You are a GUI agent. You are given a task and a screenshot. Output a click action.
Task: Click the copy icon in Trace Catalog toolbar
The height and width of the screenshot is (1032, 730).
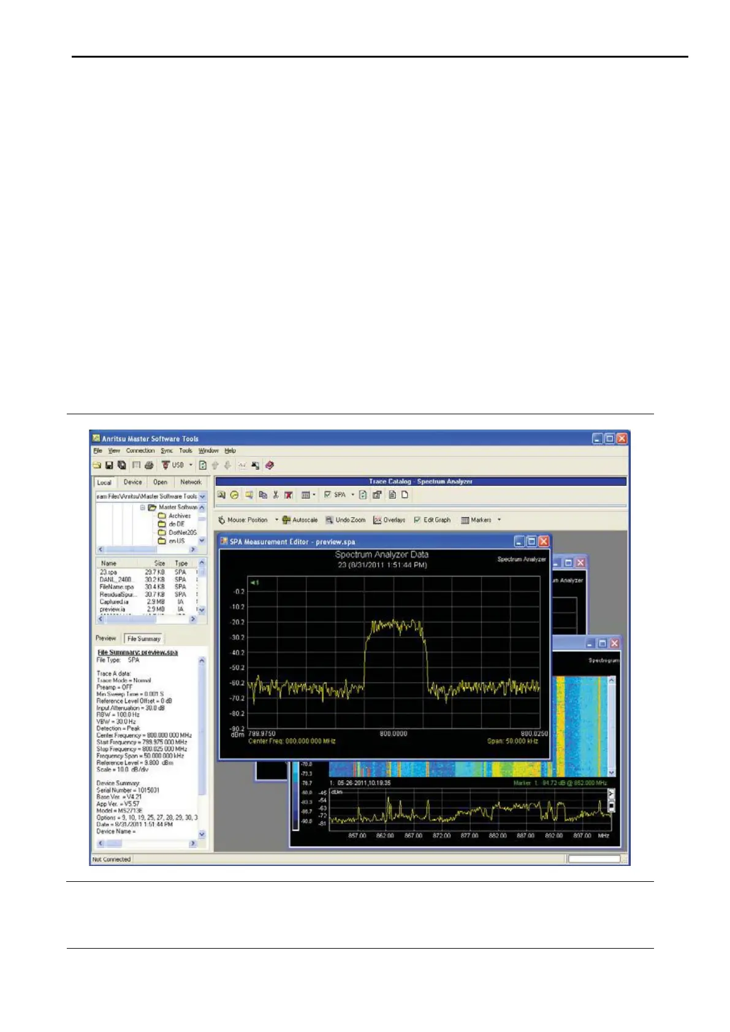(263, 495)
